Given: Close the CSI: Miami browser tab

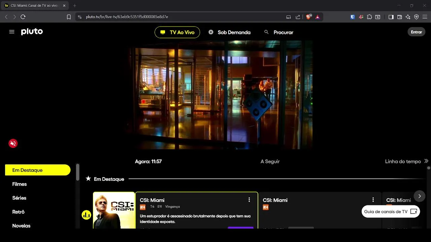Looking at the screenshot, I should pos(64,5).
